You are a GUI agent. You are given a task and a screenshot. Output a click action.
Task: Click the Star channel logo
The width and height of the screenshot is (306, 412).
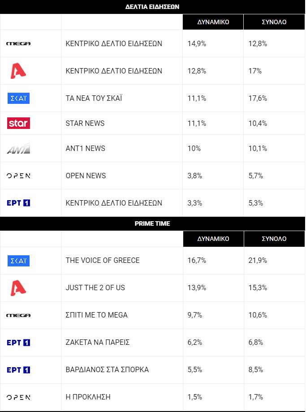(x=18, y=123)
